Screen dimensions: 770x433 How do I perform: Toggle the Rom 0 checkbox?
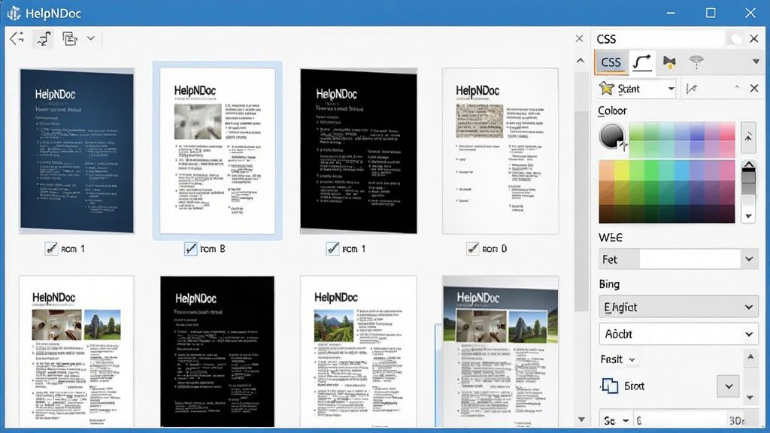coord(473,249)
